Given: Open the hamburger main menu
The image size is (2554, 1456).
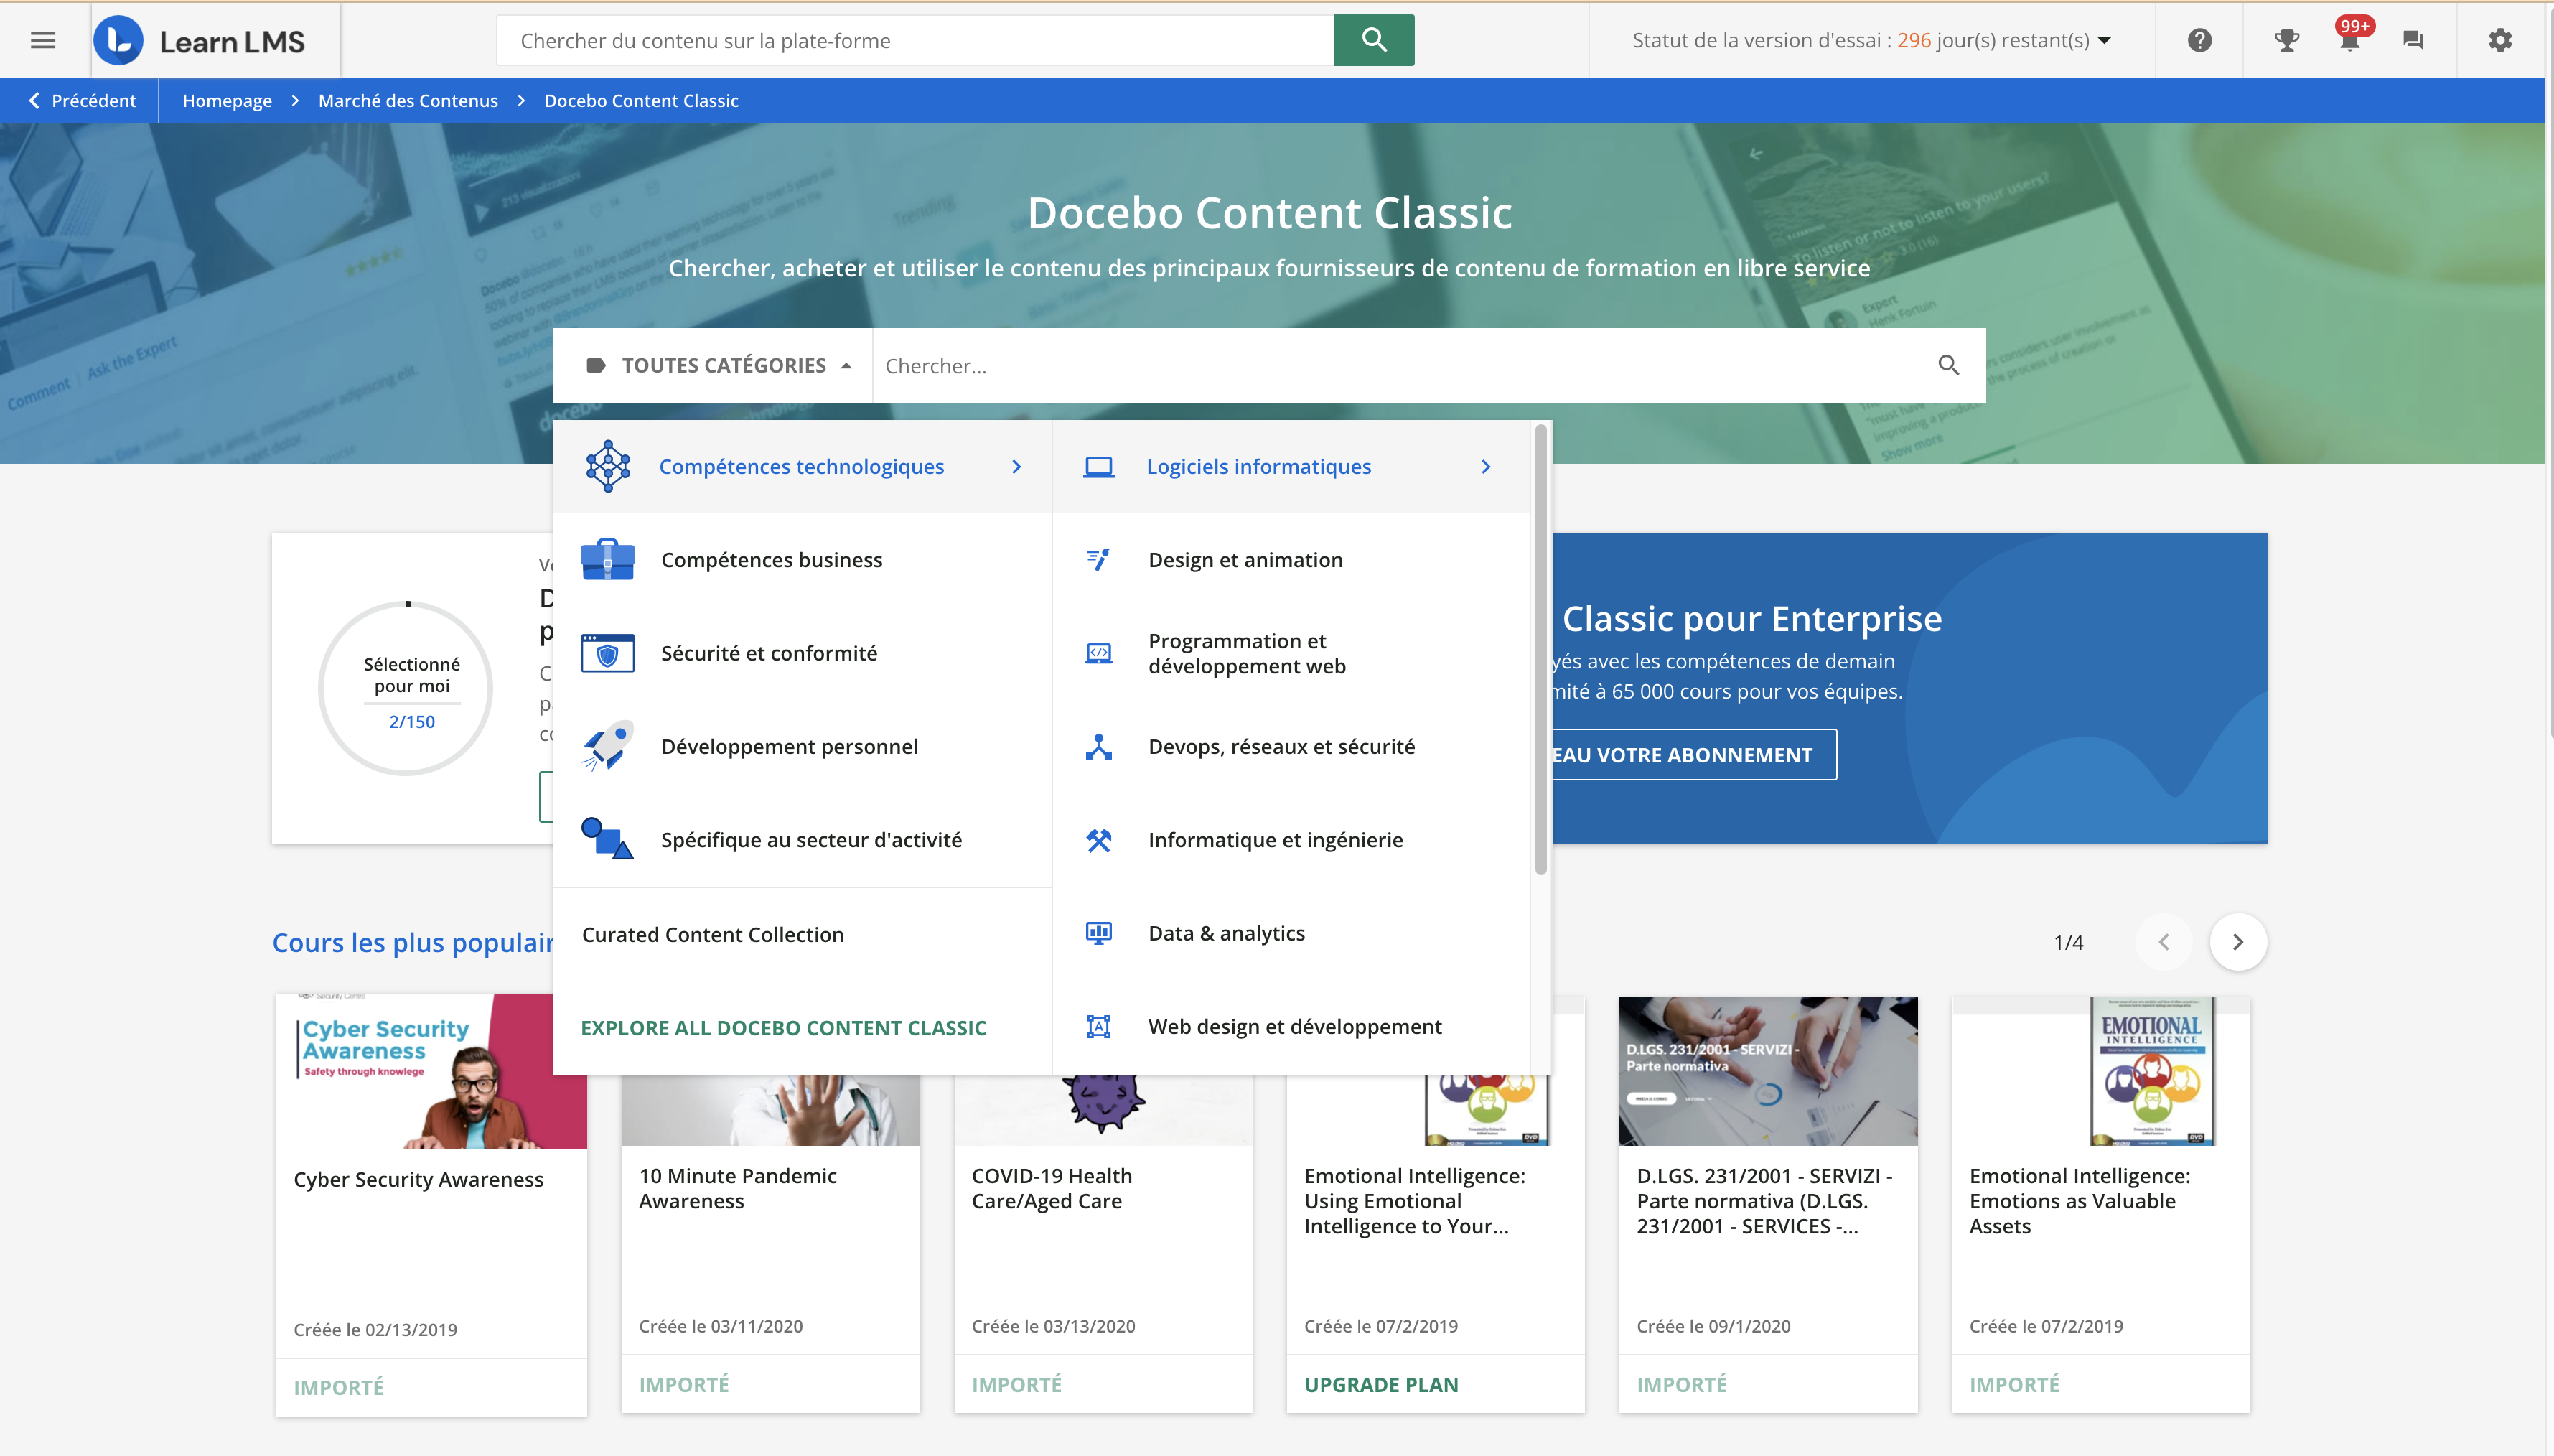Looking at the screenshot, I should click(43, 40).
